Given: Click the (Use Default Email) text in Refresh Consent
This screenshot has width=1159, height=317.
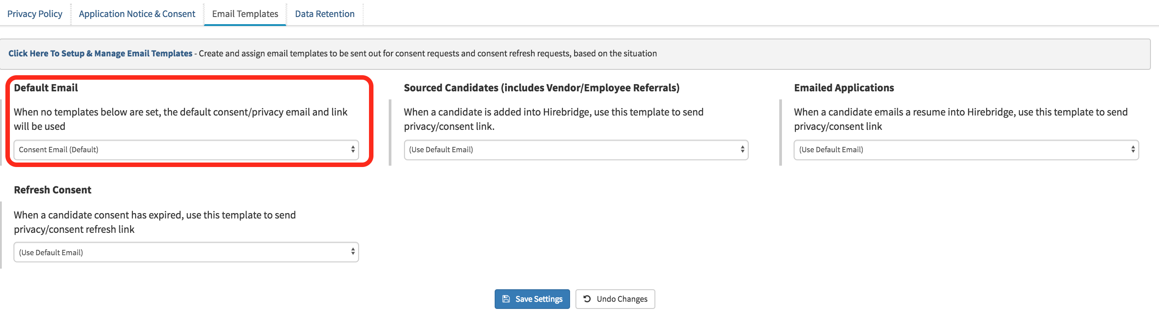Looking at the screenshot, I should pos(51,252).
